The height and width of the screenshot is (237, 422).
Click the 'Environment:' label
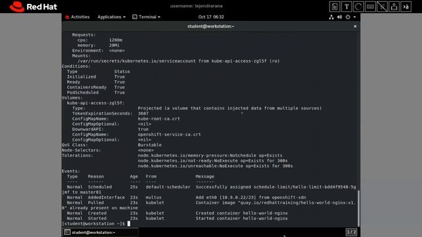(x=88, y=50)
